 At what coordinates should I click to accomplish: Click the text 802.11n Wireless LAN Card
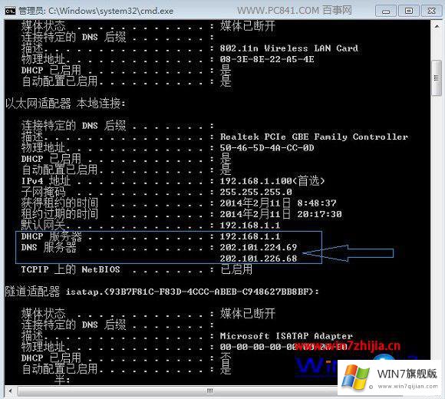[289, 48]
